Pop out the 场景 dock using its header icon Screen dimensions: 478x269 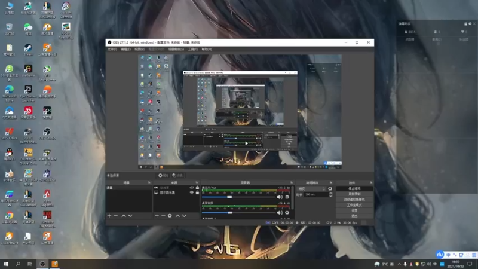(x=149, y=182)
